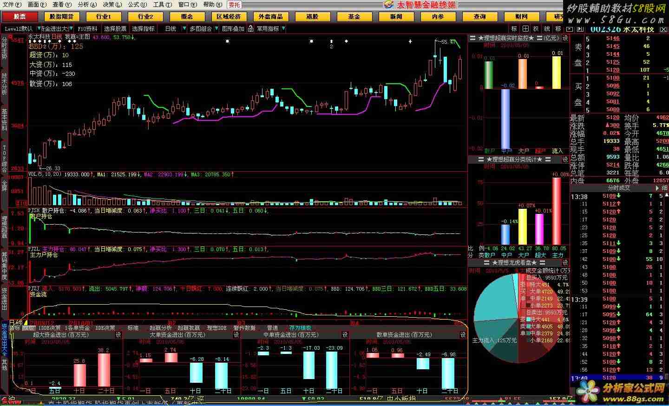Click the 设 button of 理想超赢实时监控 panel

pyautogui.click(x=565, y=38)
